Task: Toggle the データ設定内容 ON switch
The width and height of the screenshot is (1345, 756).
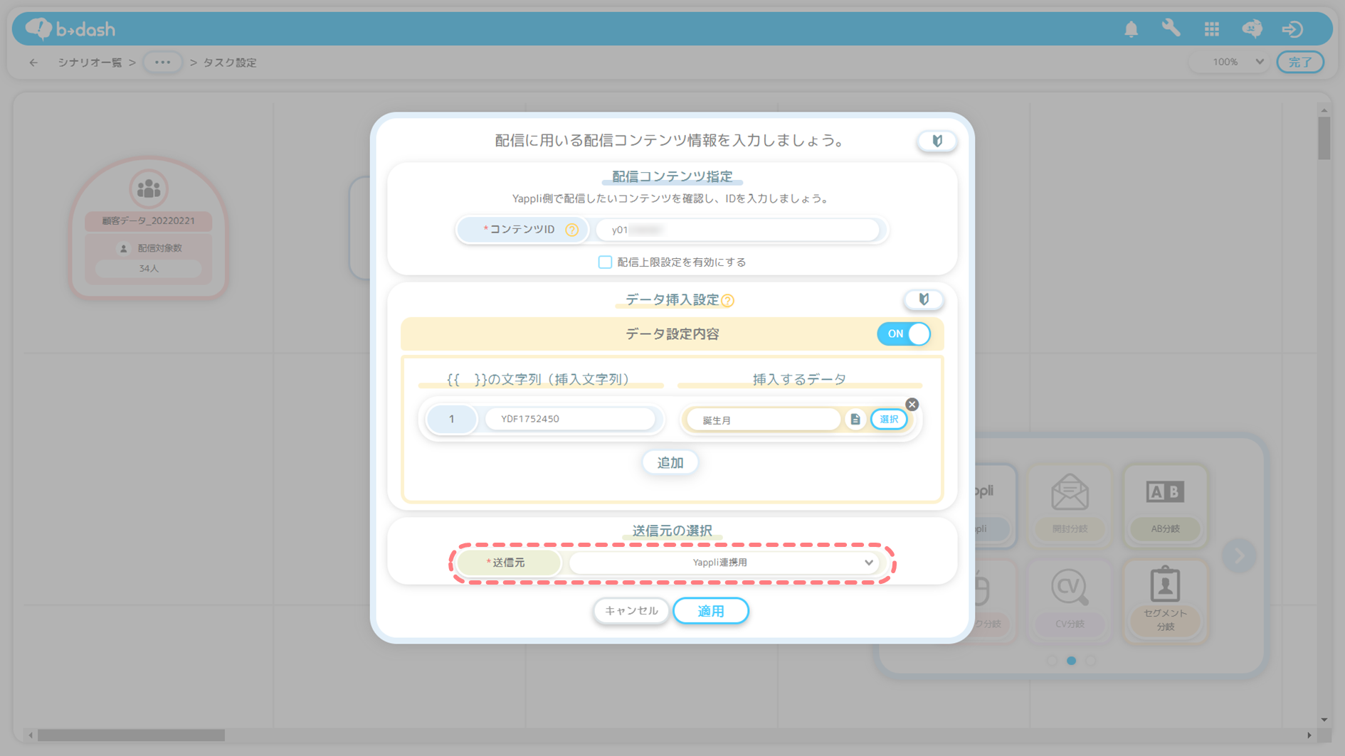Action: [x=904, y=334]
